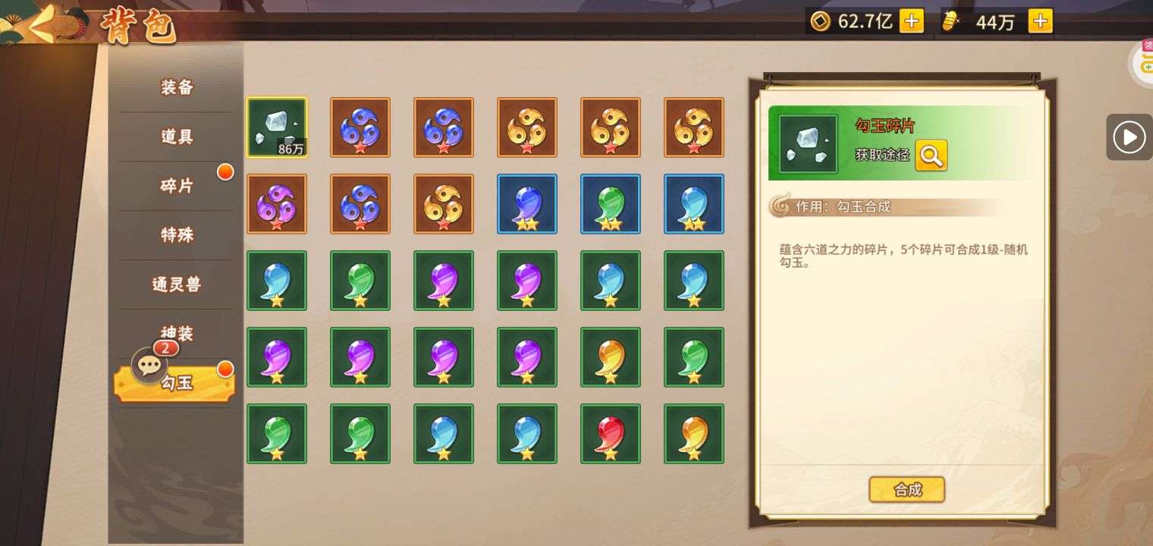Image resolution: width=1153 pixels, height=546 pixels.
Task: Open the chat bubble with badge 2
Action: pyautogui.click(x=149, y=365)
